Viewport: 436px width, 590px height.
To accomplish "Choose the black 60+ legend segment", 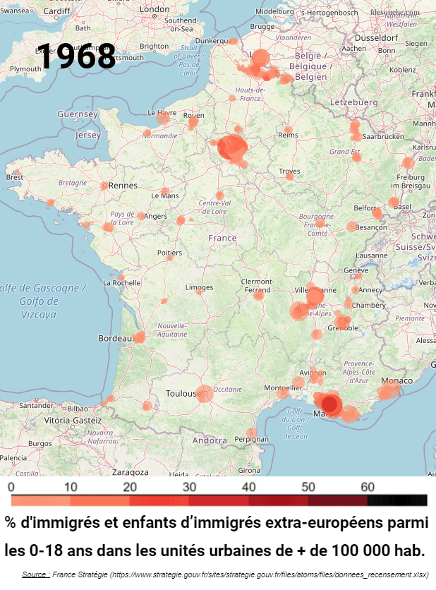I will click(396, 500).
